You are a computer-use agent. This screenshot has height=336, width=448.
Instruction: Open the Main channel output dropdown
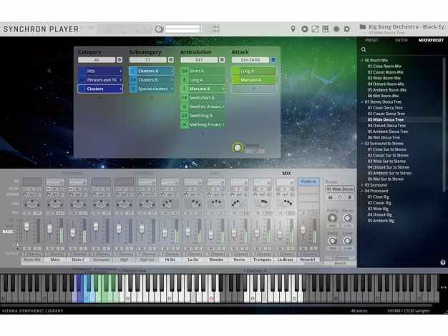[x=55, y=254]
